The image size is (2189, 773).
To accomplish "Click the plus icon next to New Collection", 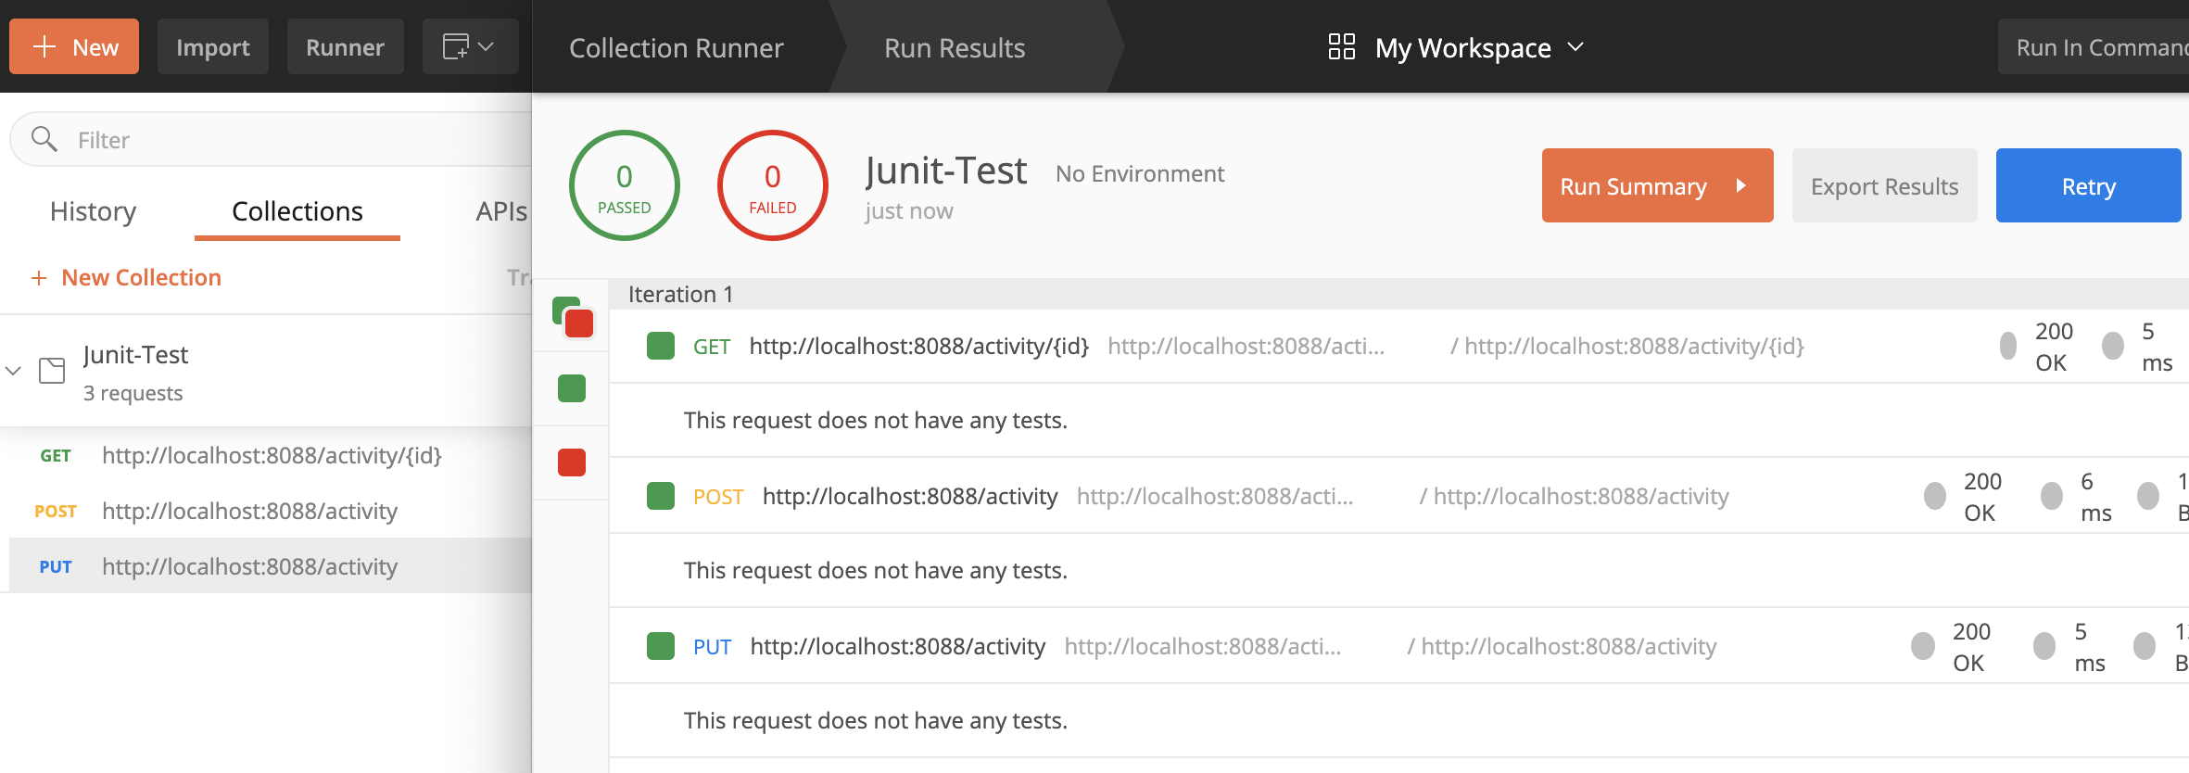I will point(39,278).
